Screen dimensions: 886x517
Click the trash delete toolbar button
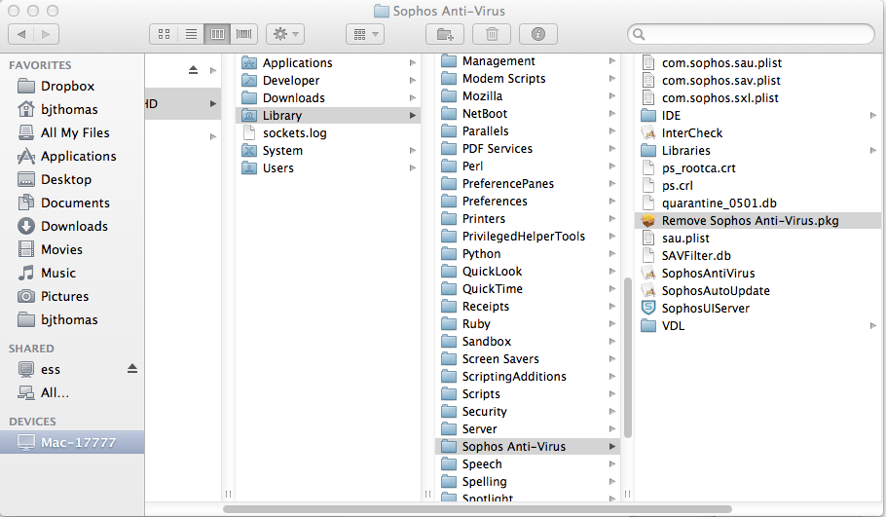[492, 34]
